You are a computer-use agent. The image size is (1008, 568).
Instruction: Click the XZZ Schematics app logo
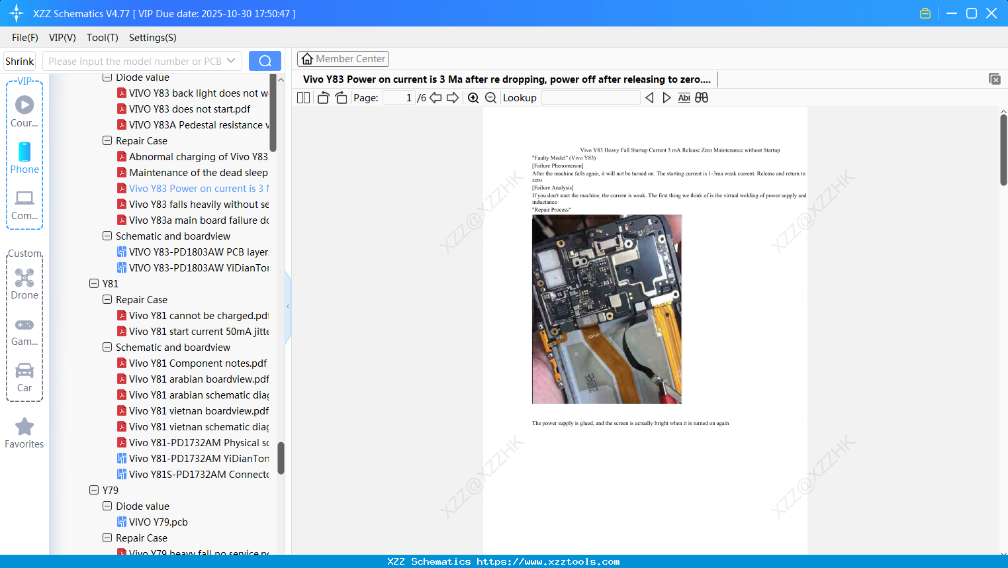tap(17, 13)
